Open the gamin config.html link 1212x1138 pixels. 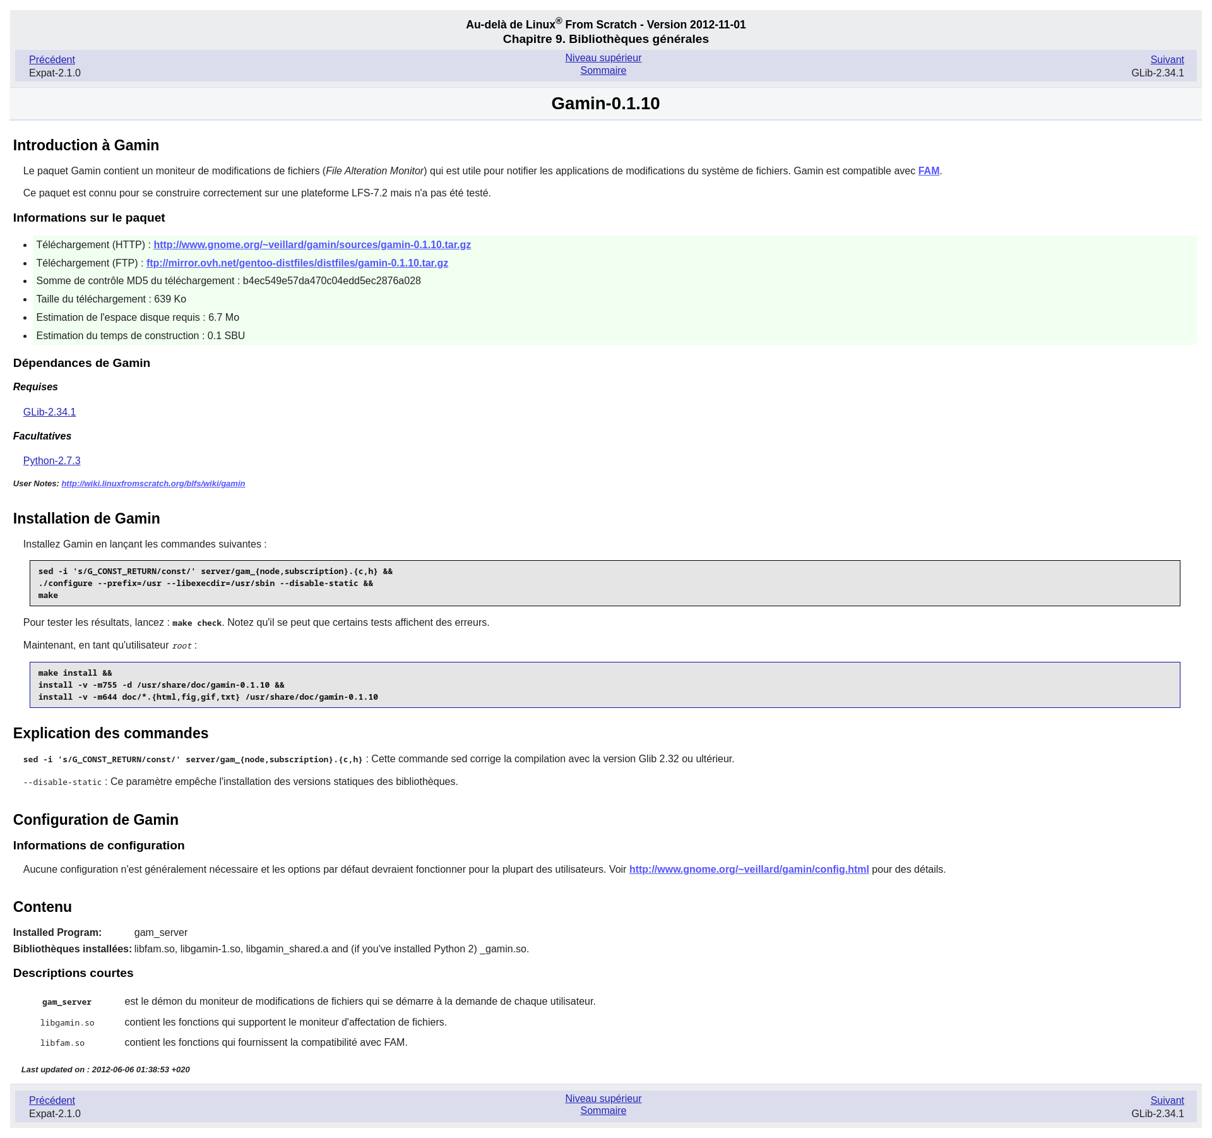pos(749,870)
